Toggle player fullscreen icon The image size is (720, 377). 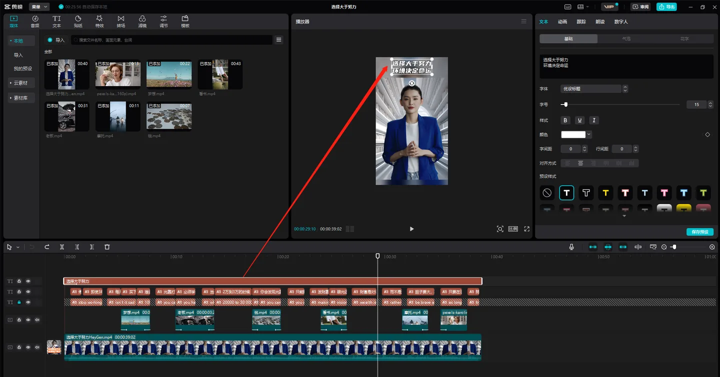pos(526,229)
